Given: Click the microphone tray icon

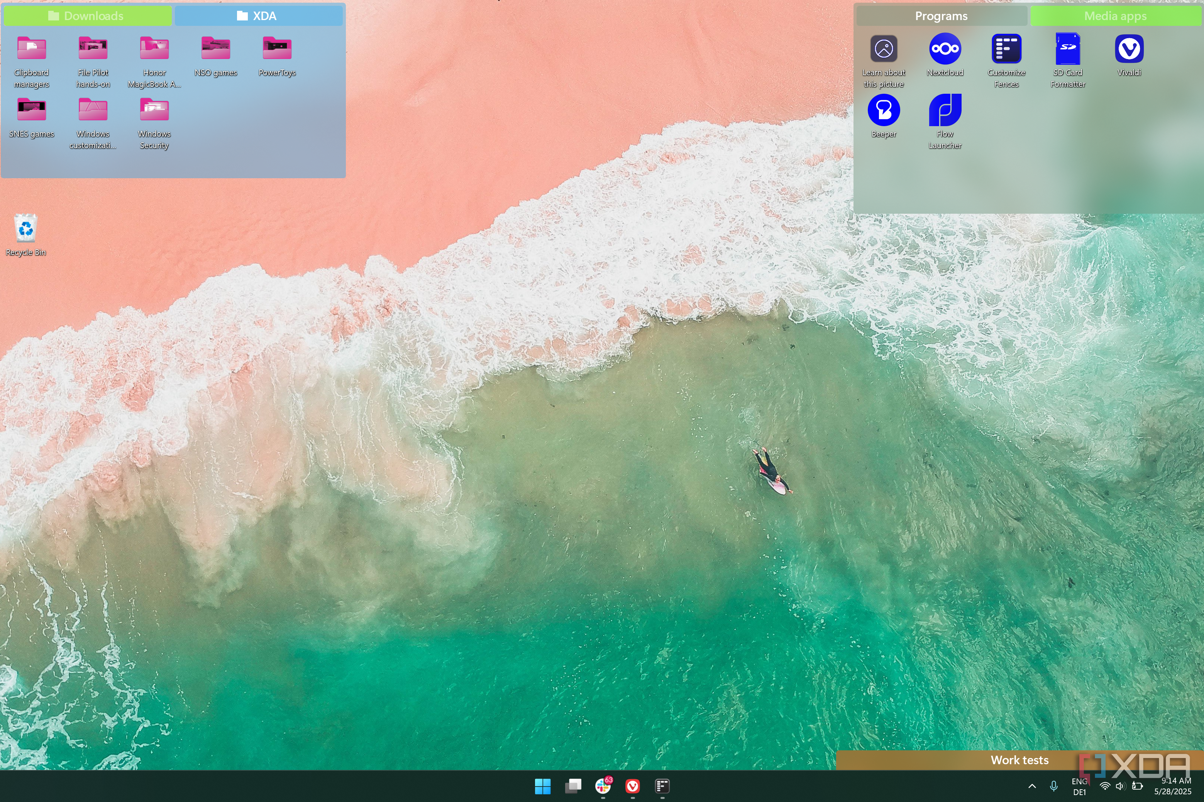Looking at the screenshot, I should pyautogui.click(x=1053, y=786).
